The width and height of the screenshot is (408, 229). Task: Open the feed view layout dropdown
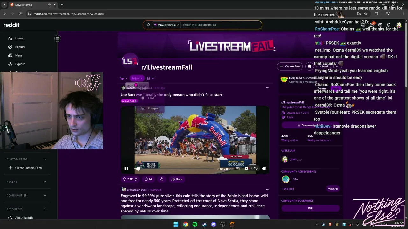coord(150,78)
